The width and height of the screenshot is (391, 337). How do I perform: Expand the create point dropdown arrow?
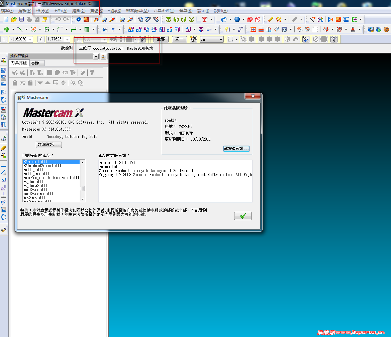(13, 29)
